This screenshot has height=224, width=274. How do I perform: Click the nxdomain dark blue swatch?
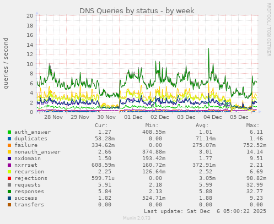tap(9, 159)
